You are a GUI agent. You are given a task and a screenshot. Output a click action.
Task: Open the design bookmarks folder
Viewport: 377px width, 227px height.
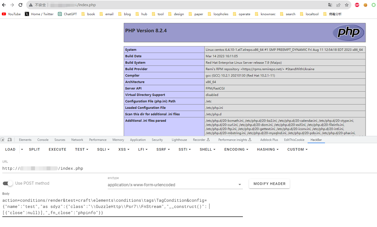(176, 14)
